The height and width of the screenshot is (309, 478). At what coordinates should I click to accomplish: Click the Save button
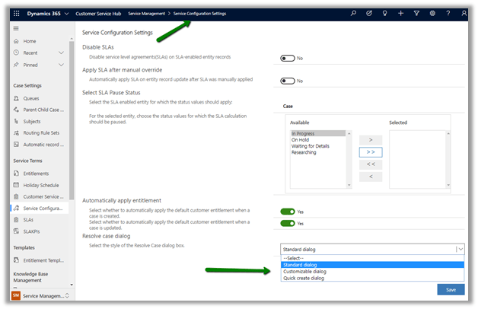(x=451, y=289)
